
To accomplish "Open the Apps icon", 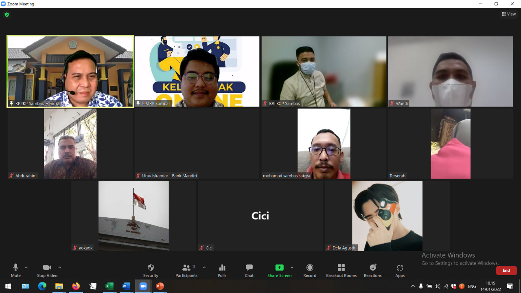I will pos(400,268).
